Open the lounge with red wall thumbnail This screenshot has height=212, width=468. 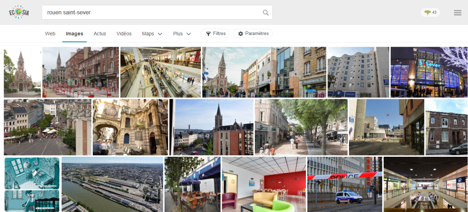click(264, 184)
